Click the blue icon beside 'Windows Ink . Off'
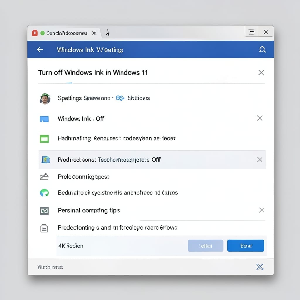This screenshot has height=300, width=300. pyautogui.click(x=44, y=119)
